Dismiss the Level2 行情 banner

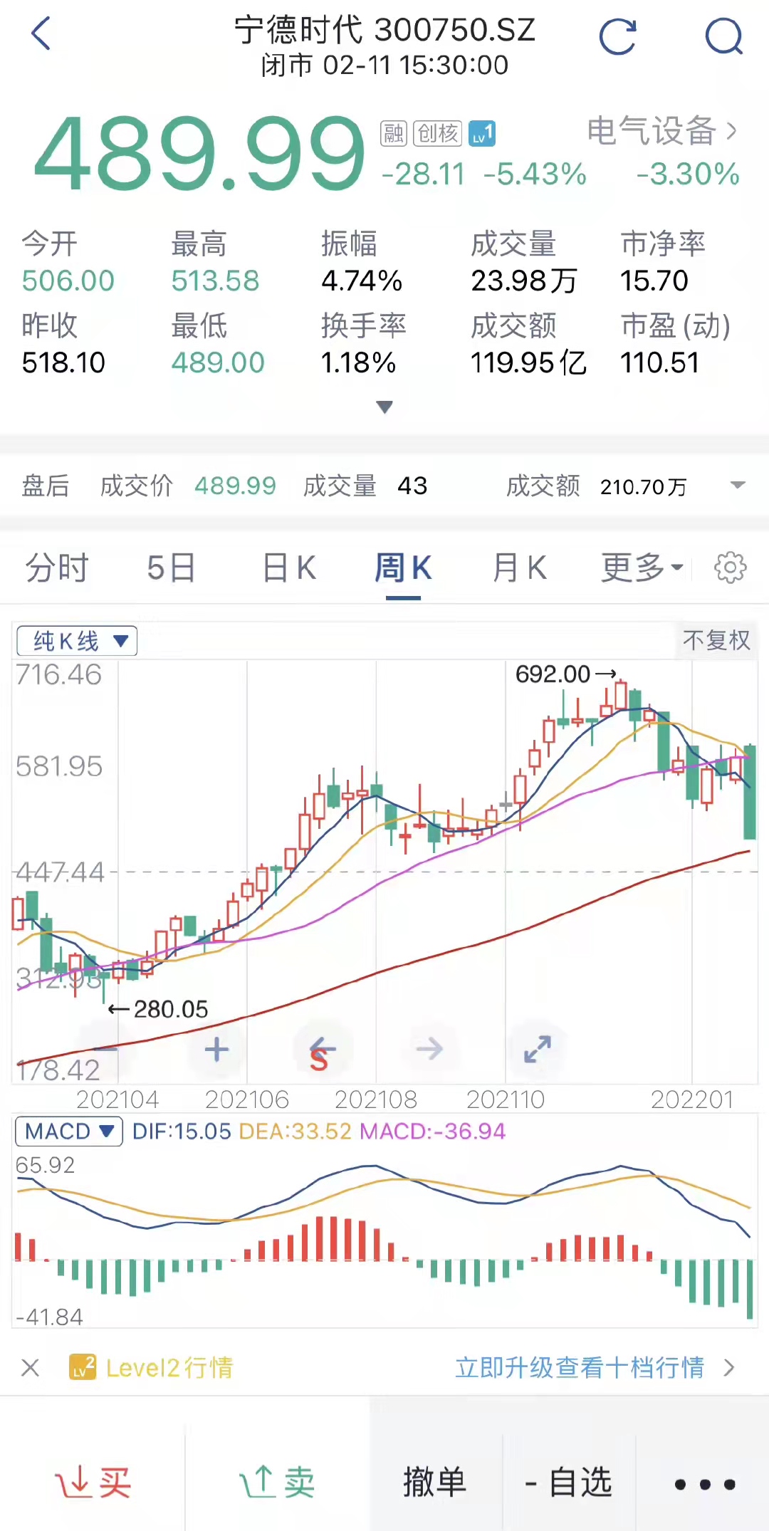(x=30, y=1367)
